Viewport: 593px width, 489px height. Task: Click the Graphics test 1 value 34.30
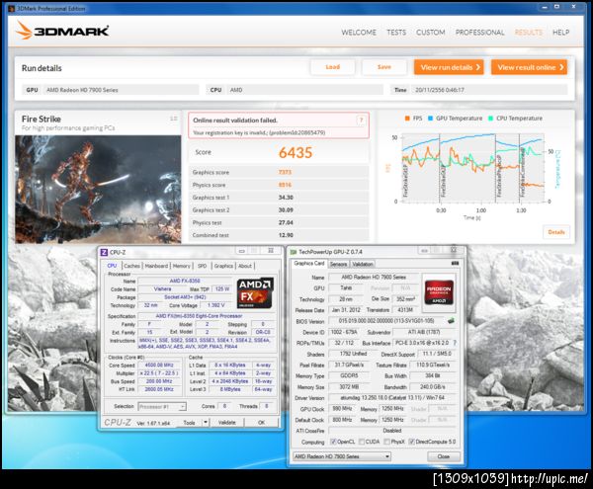pyautogui.click(x=286, y=198)
